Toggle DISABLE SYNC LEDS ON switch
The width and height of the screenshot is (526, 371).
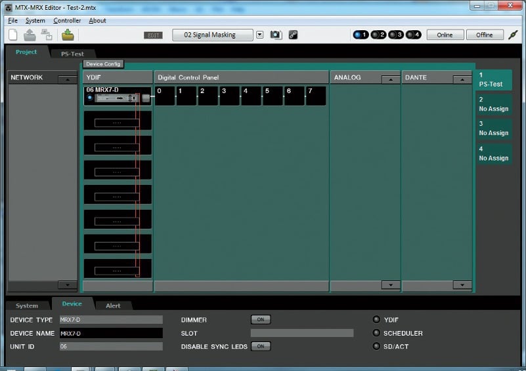pos(260,346)
